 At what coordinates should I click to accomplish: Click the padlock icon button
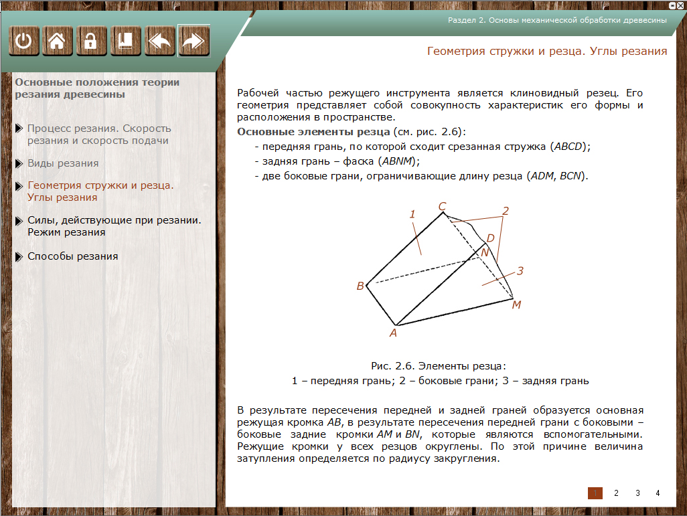pos(91,41)
